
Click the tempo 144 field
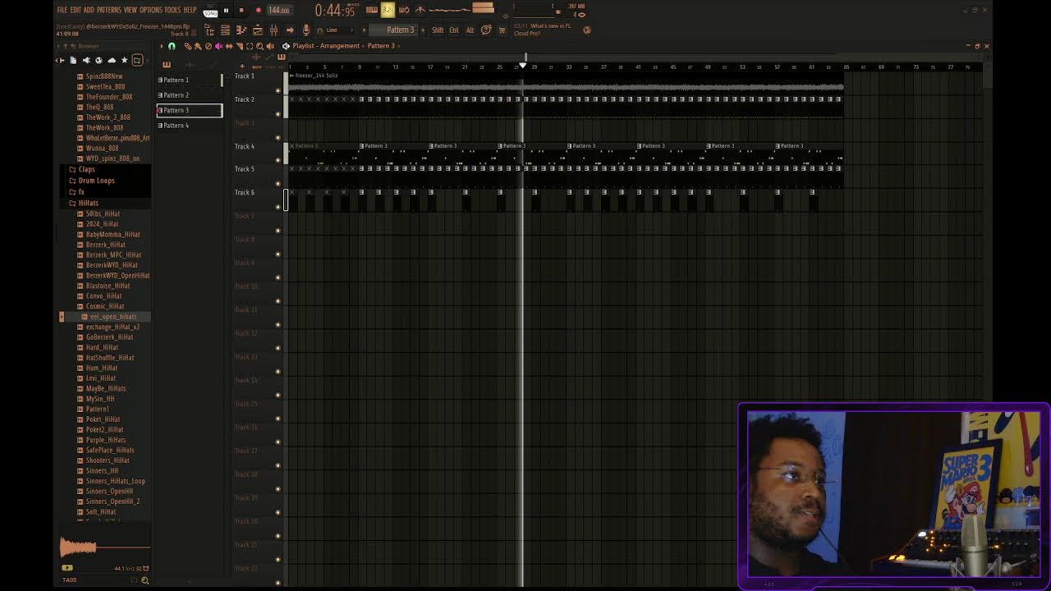pyautogui.click(x=278, y=10)
